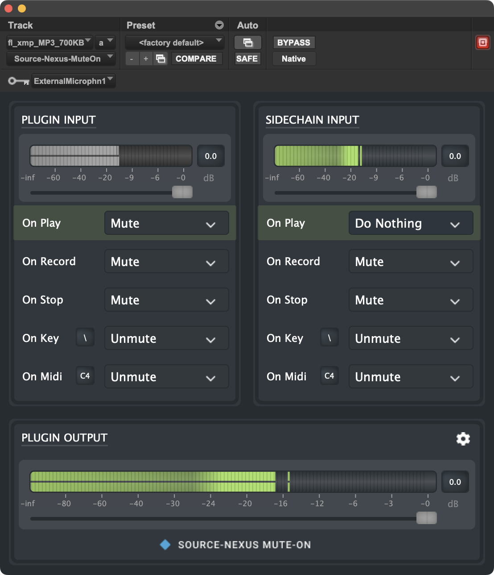Open ExternalMicrophn1 key input dropdown
494x575 pixels.
tap(74, 81)
